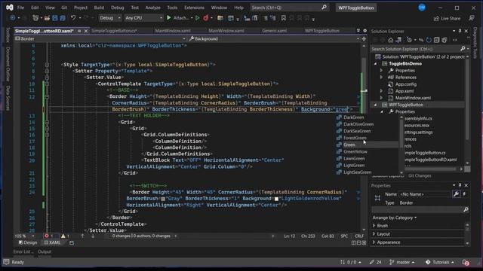The height and width of the screenshot is (271, 483).
Task: Switch to Design view tab
Action: click(28, 242)
